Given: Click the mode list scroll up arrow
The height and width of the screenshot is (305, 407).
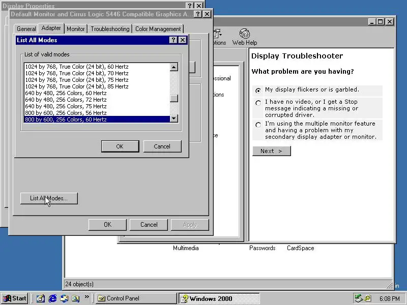Looking at the screenshot, I should 174,67.
